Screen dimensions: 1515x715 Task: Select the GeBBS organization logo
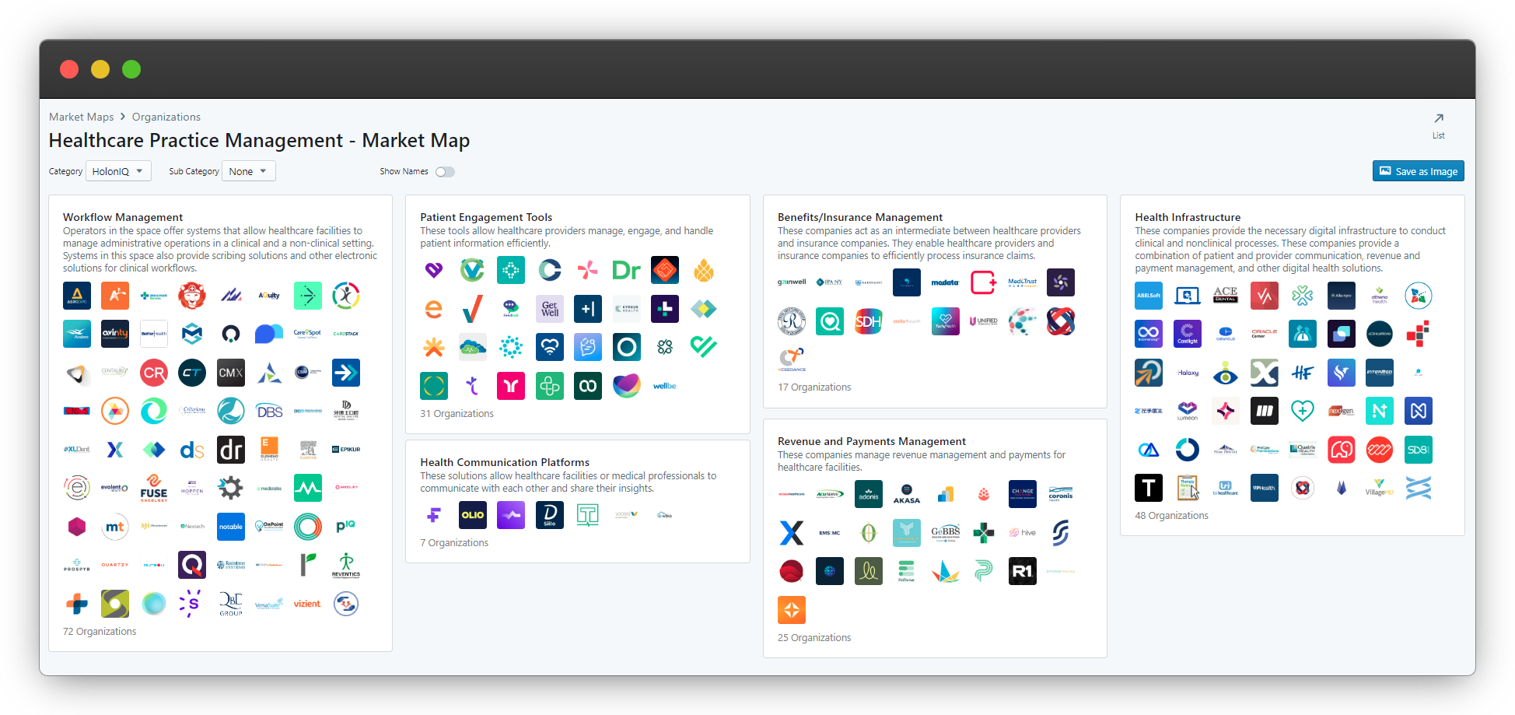[x=945, y=533]
